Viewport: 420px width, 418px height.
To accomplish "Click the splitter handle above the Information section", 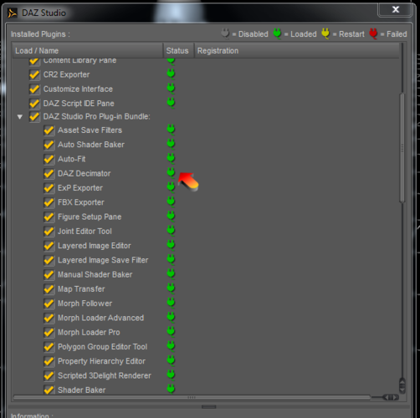I will [x=208, y=407].
